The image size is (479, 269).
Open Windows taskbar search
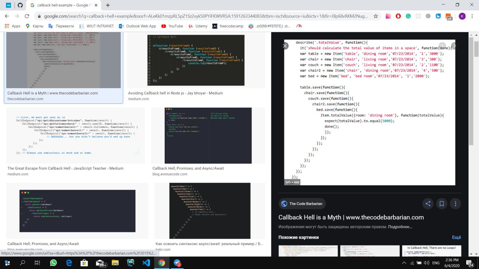(x=23, y=263)
